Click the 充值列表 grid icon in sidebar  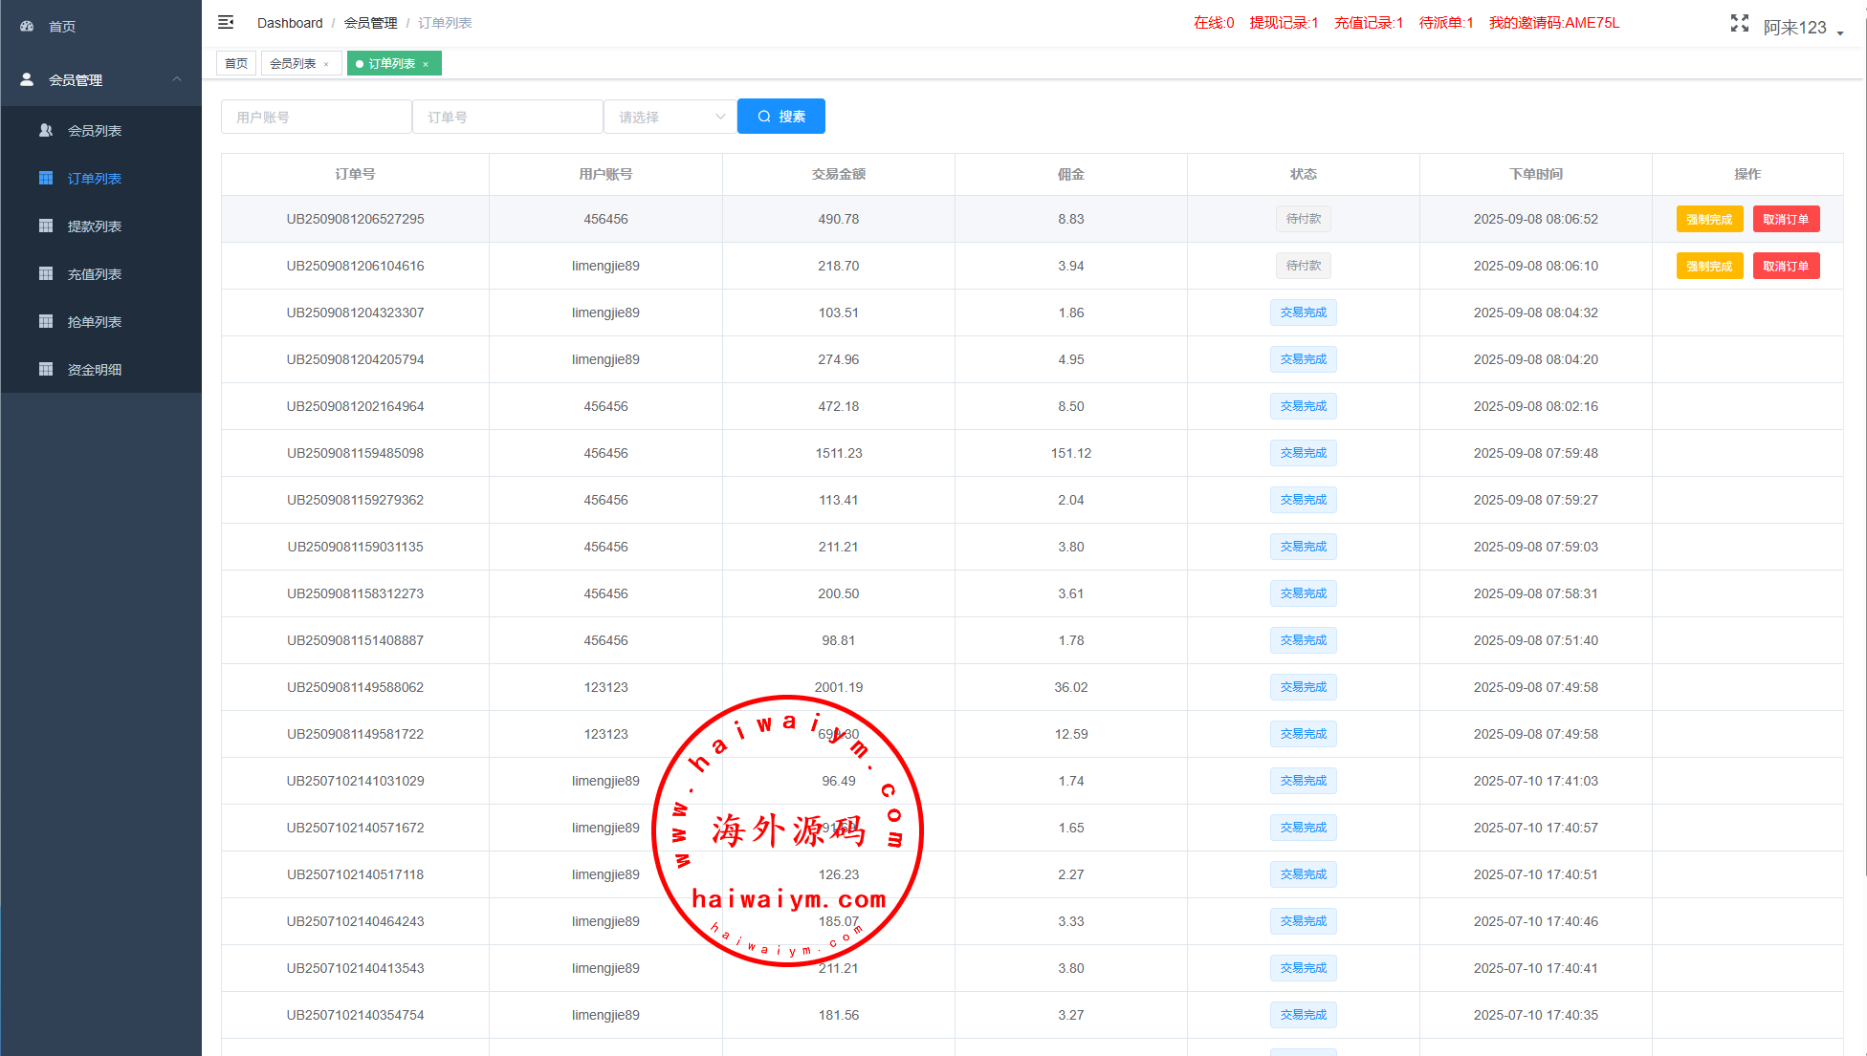click(x=46, y=274)
